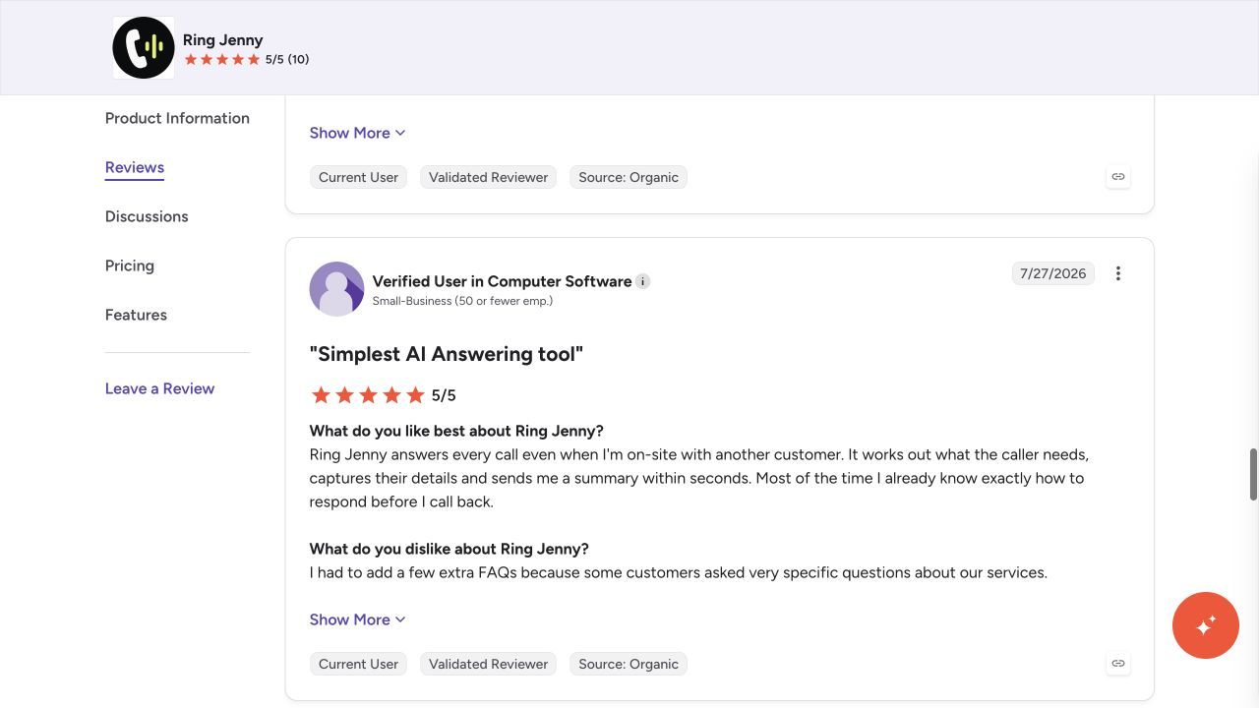Click Source: Organic tag on the Simplest AI review
This screenshot has height=708, width=1259.
click(x=629, y=664)
